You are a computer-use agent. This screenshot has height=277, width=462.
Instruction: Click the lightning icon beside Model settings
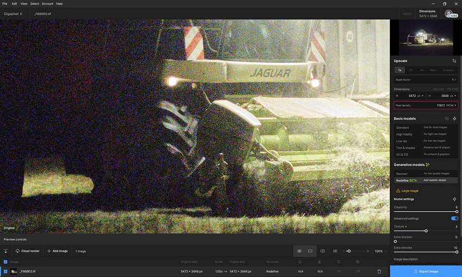click(454, 199)
